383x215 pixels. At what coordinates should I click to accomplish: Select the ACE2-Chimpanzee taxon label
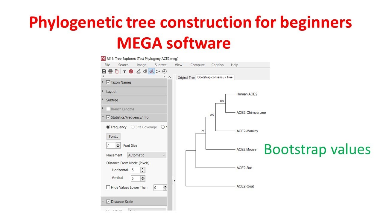point(251,113)
